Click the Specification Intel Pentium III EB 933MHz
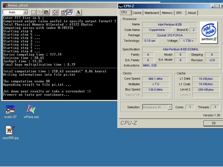223x167 pixels. (x=181, y=49)
